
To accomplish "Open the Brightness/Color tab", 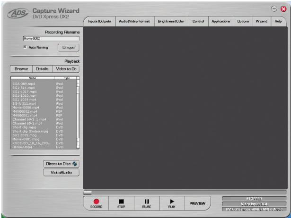I will pyautogui.click(x=171, y=21).
